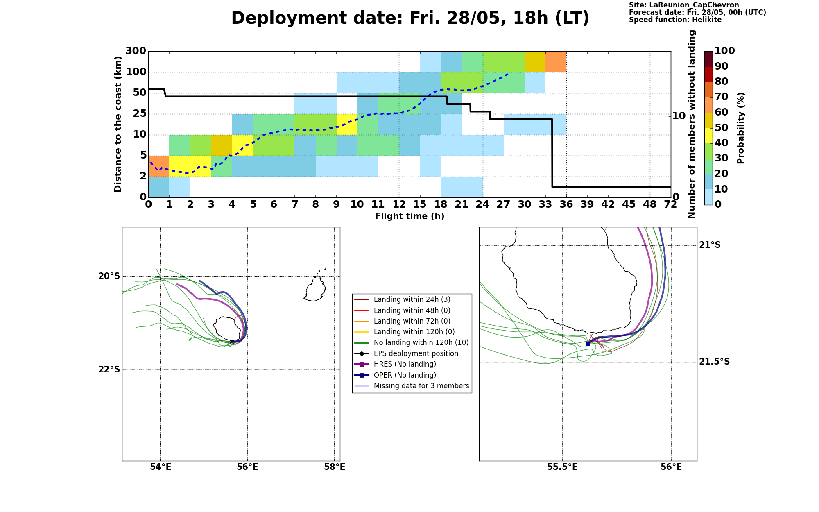Click legend entry 'Missing data for 3 members'

tap(412, 386)
